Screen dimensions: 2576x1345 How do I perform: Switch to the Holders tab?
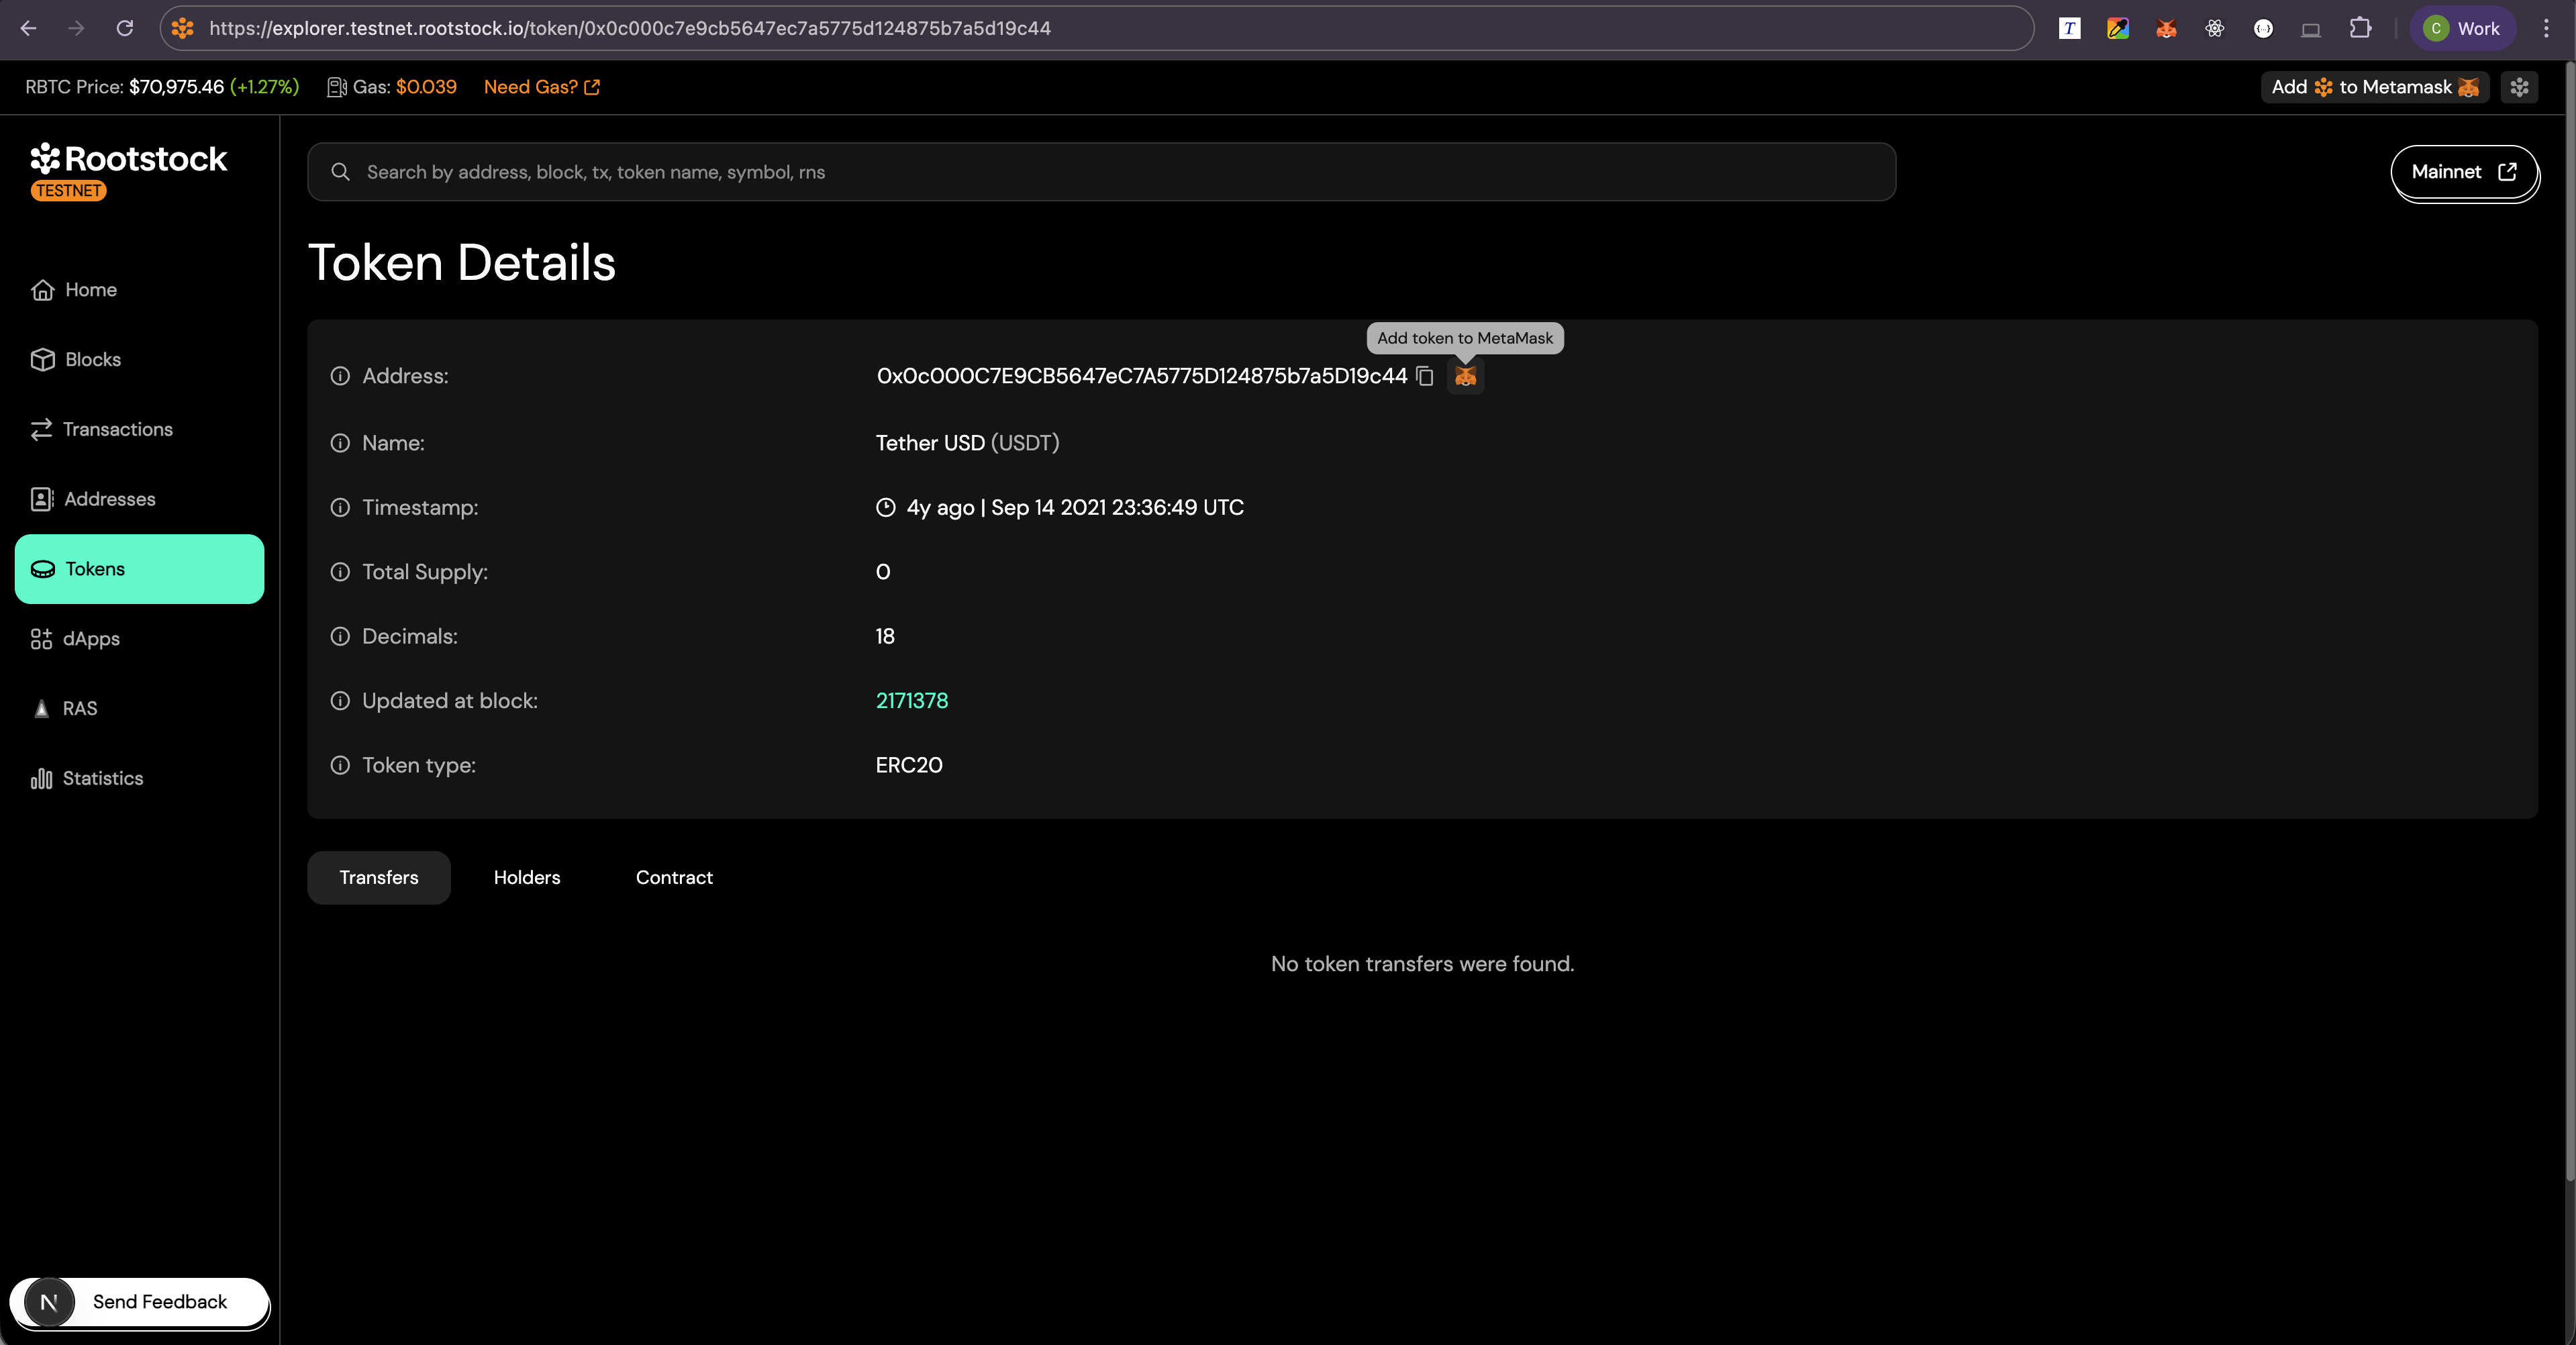tap(527, 877)
